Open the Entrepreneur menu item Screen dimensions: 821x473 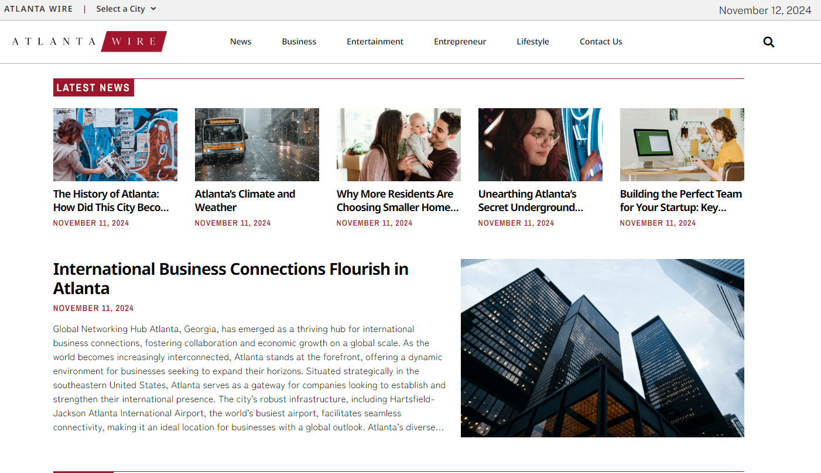(x=460, y=42)
